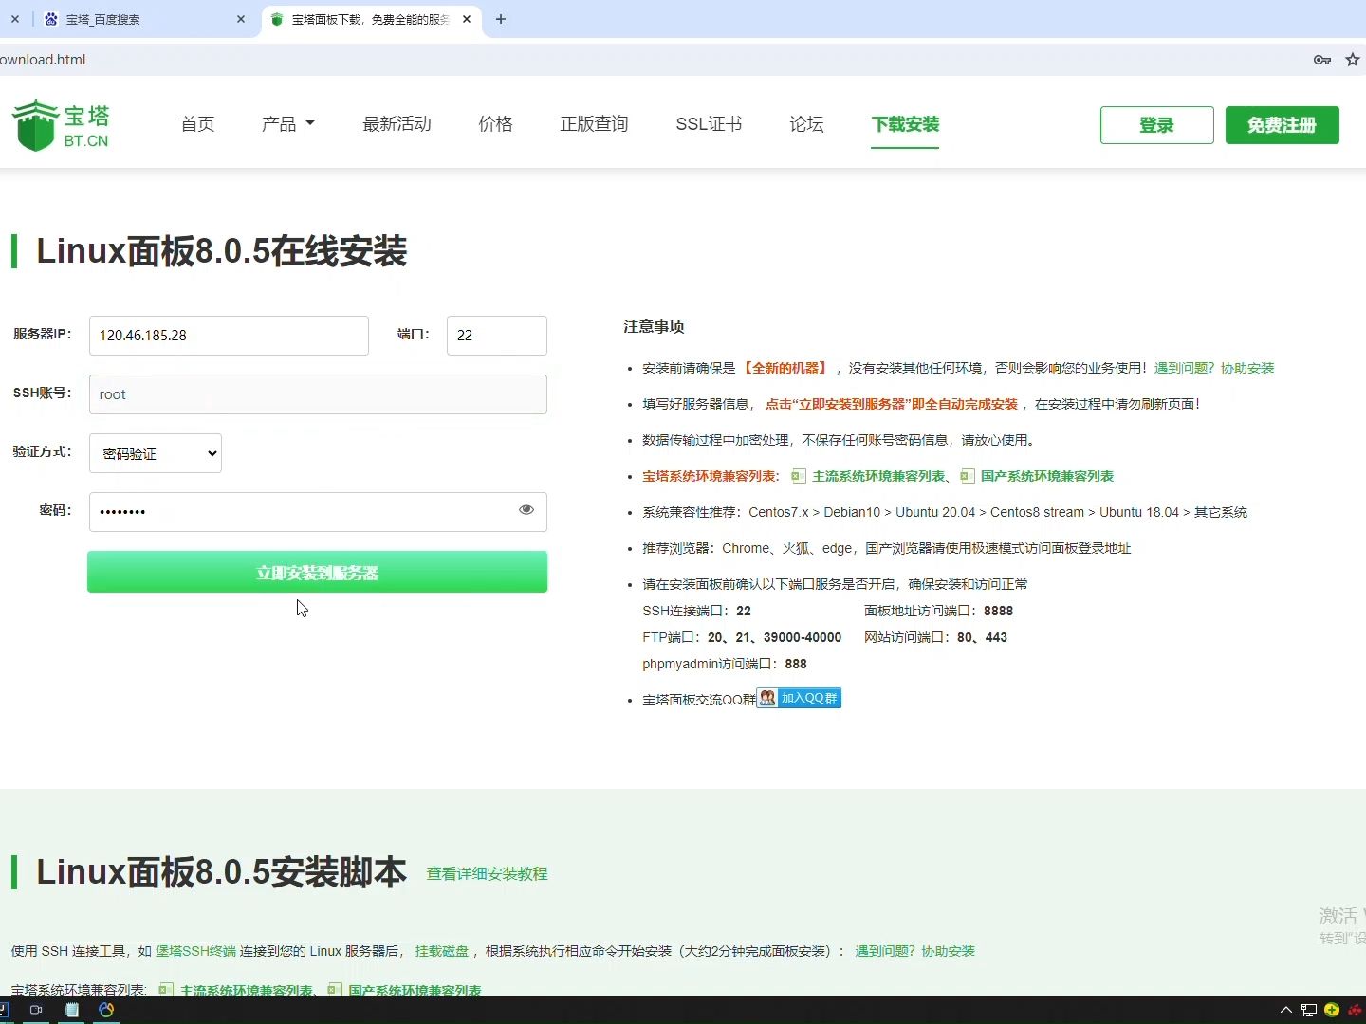1366x1024 pixels.
Task: Switch to the 宝塔_百度搜索 tab
Action: click(142, 19)
